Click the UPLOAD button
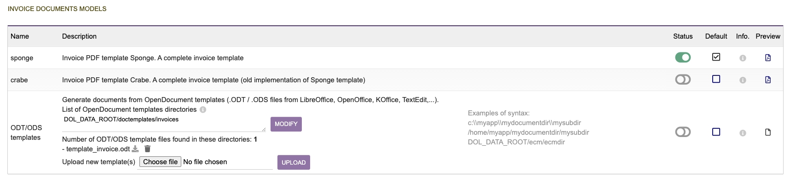Screen dimensions: 790x189 click(x=294, y=162)
